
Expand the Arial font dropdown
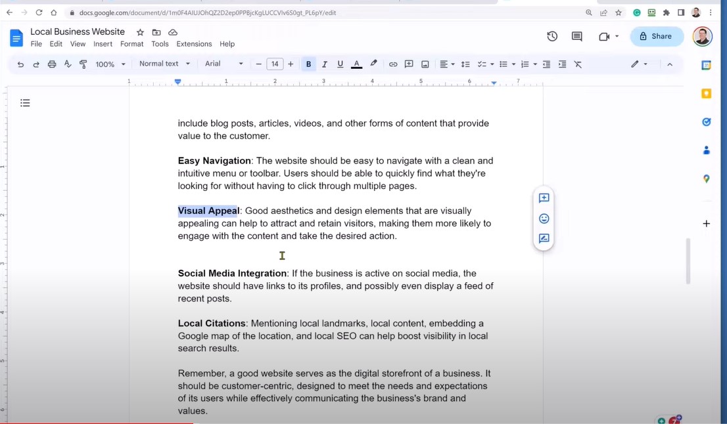[x=223, y=64]
